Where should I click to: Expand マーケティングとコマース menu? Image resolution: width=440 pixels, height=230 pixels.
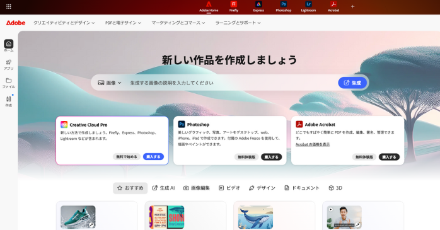coord(178,23)
